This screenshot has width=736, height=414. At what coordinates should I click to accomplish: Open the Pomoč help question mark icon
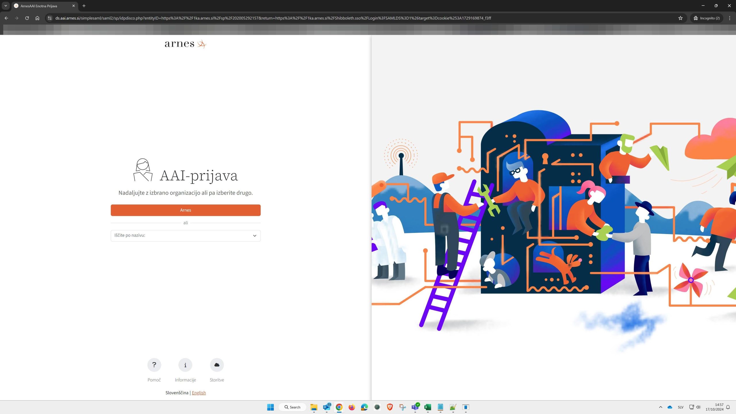tap(154, 365)
